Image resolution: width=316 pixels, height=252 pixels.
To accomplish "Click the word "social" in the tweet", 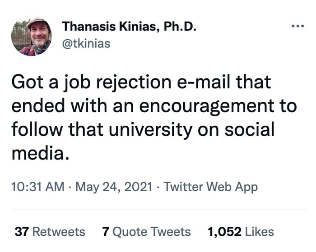I will pos(250,130).
